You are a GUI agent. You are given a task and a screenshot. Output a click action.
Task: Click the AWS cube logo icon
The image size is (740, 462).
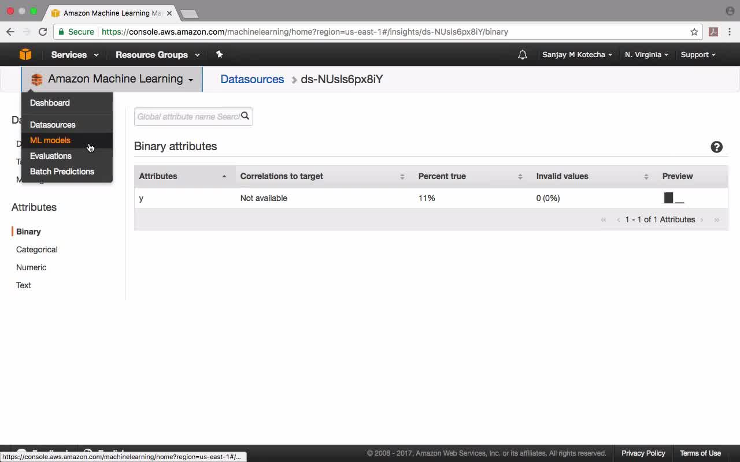pos(25,54)
